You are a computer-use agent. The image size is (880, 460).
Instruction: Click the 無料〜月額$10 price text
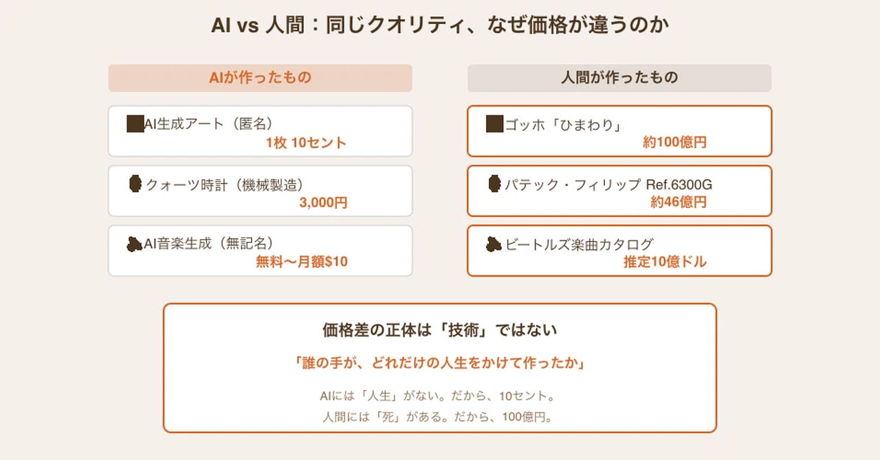[302, 262]
